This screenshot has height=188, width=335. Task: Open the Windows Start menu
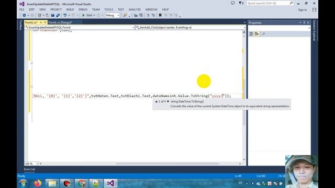[23, 183]
